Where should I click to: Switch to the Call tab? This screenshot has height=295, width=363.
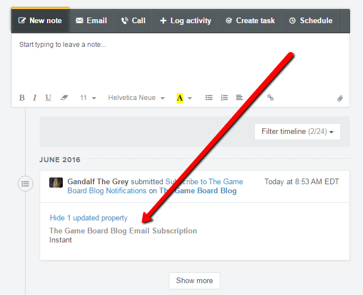[x=133, y=20]
